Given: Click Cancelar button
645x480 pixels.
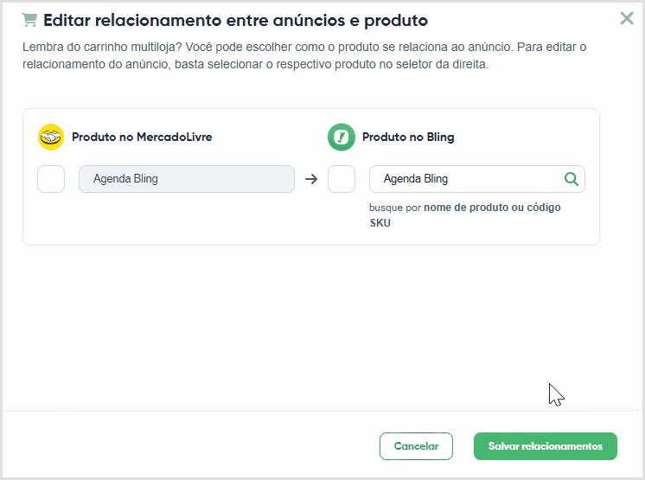Looking at the screenshot, I should click(416, 446).
